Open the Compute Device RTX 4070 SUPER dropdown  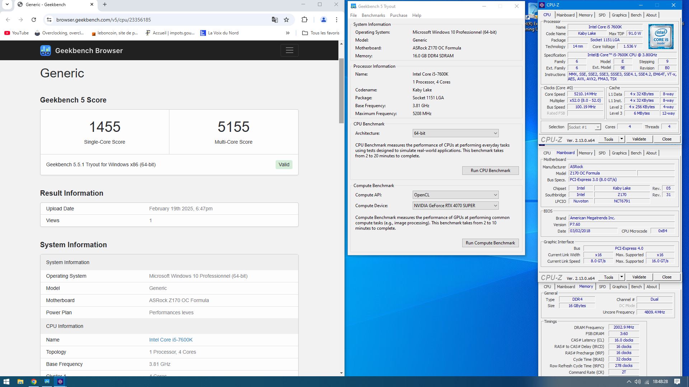coord(455,206)
